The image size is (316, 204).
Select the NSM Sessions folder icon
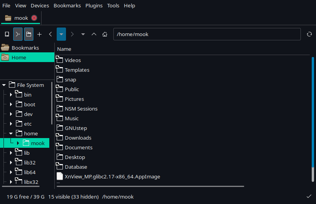[x=60, y=108]
